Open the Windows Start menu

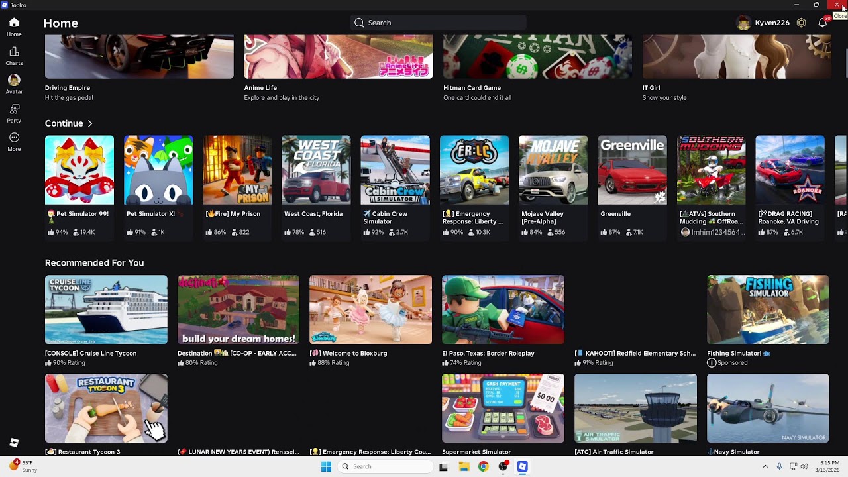pyautogui.click(x=326, y=466)
